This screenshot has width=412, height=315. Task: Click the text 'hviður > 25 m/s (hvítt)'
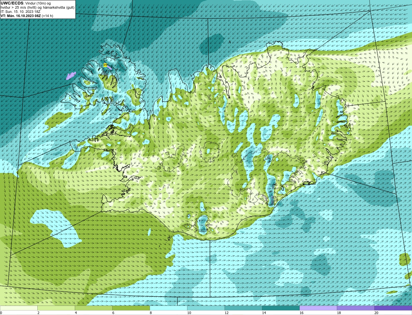(19, 7)
